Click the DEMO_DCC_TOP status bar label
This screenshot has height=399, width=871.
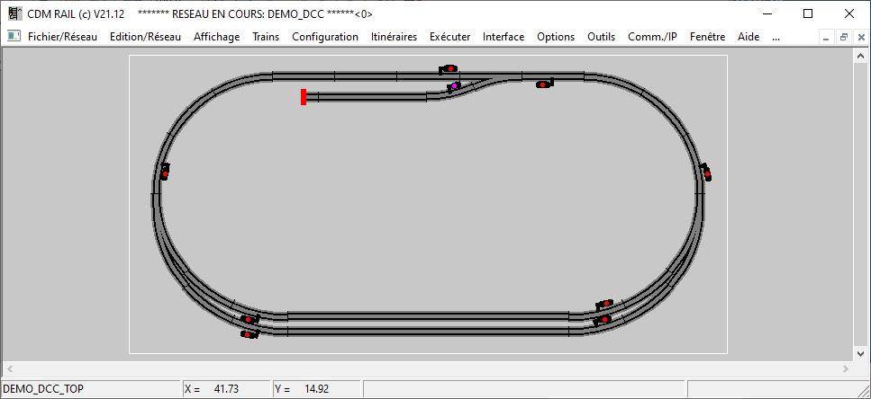pos(43,389)
